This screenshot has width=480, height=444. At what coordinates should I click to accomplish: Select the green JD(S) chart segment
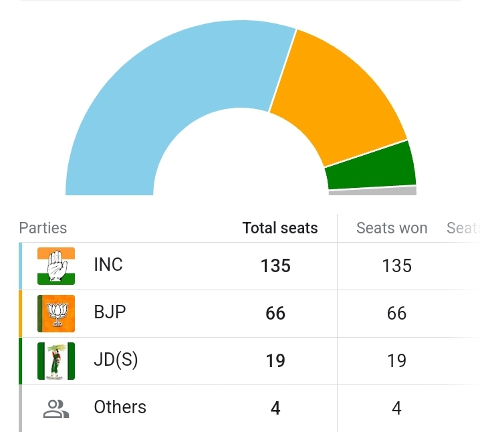[x=371, y=167]
